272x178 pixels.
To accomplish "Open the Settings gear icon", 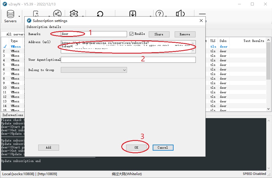I will point(74,14).
